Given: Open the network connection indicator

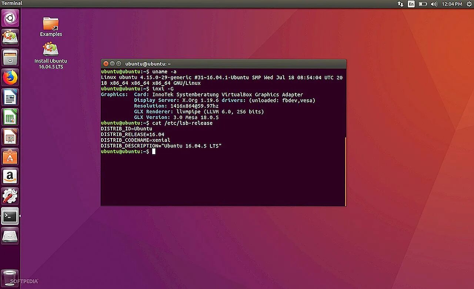Looking at the screenshot, I should [400, 4].
